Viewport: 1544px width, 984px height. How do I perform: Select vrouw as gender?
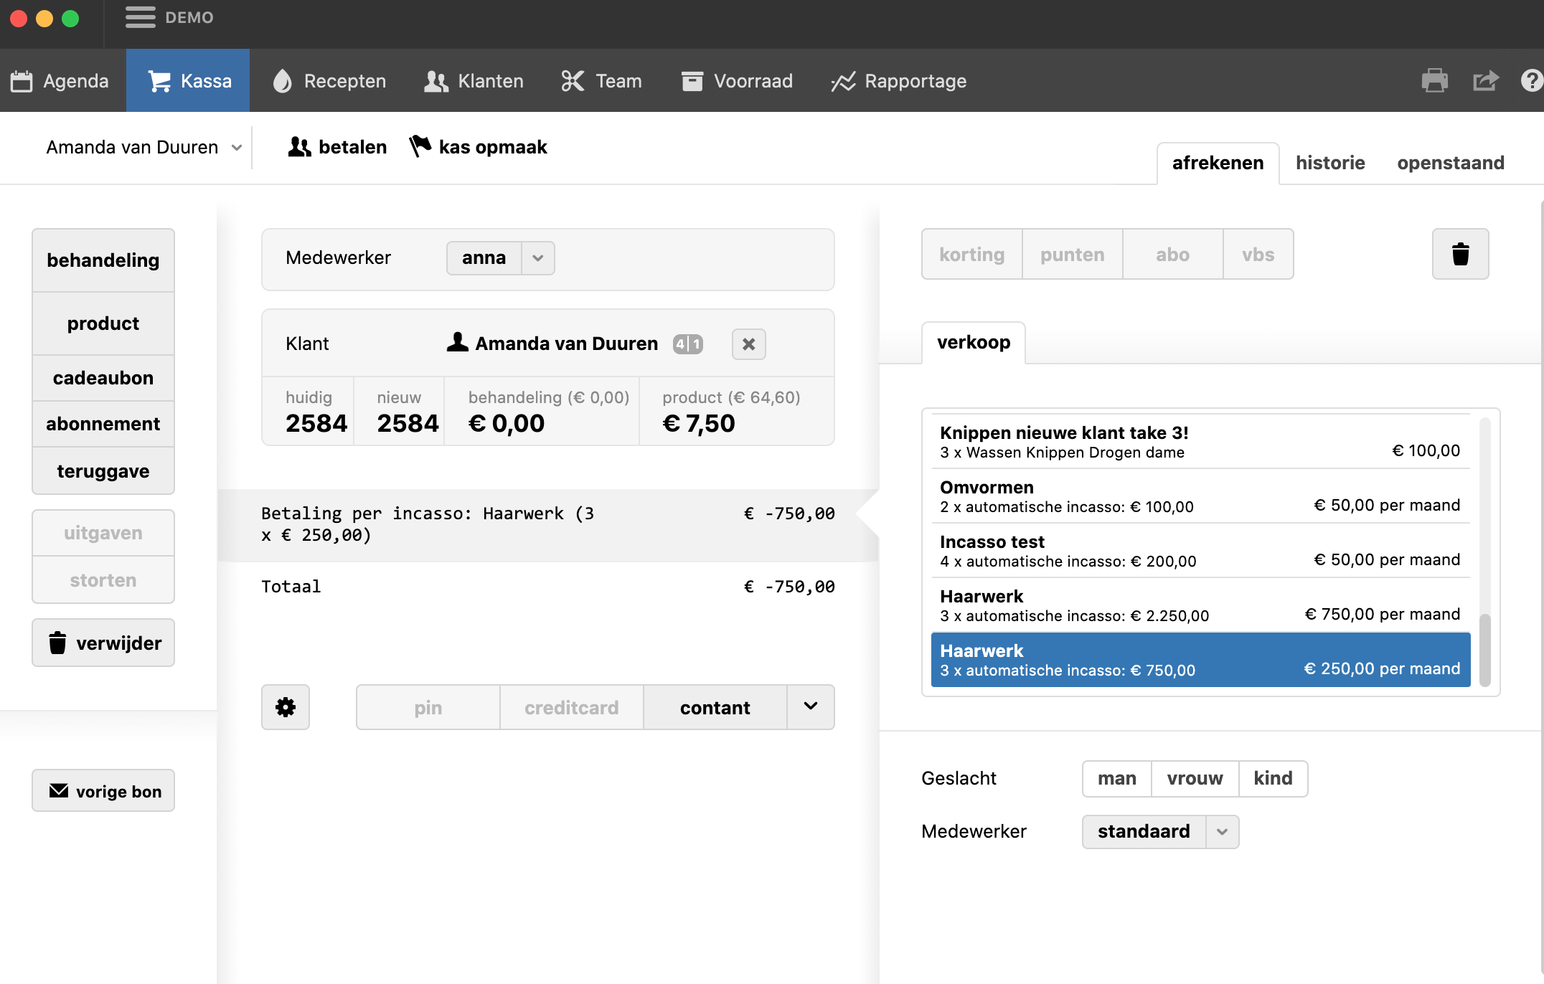pos(1195,778)
